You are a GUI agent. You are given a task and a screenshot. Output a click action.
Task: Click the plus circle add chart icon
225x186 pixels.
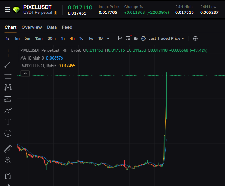click(196, 39)
